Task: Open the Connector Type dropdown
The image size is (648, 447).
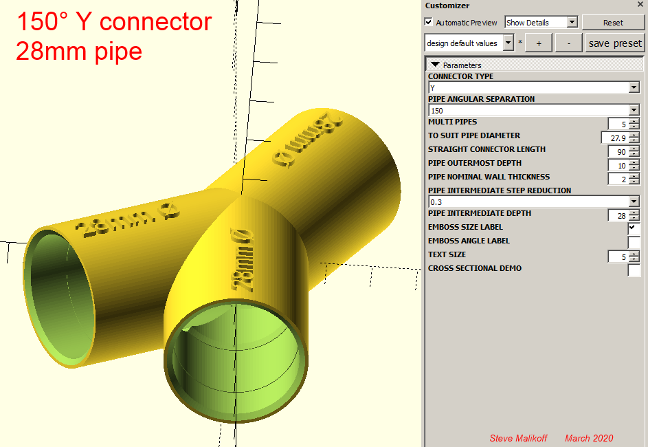Action: 634,88
